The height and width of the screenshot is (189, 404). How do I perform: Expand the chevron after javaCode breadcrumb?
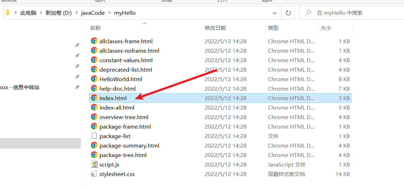pyautogui.click(x=109, y=13)
